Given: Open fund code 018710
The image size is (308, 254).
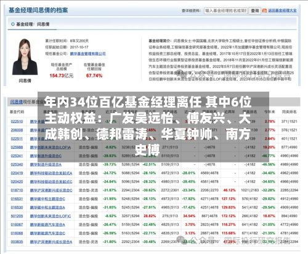Looking at the screenshot, I should point(17,191).
